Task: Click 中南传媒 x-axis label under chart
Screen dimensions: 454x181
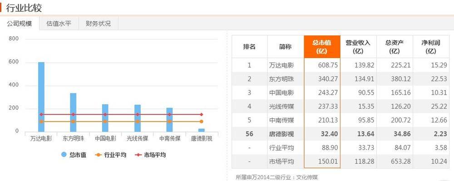Action: pyautogui.click(x=170, y=138)
